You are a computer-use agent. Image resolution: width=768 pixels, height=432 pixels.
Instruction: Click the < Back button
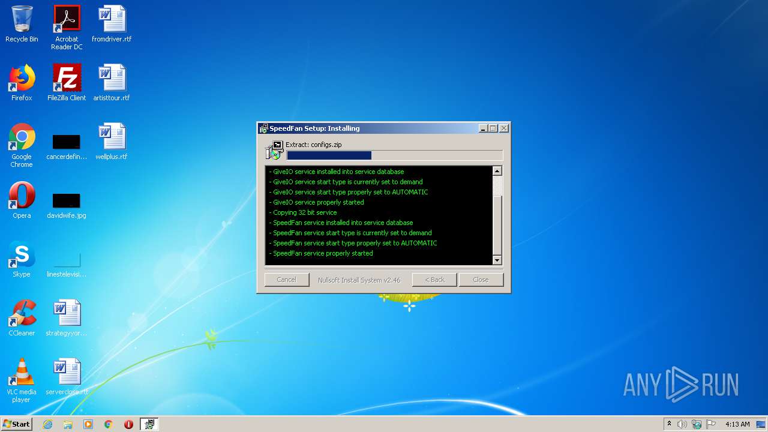point(434,280)
